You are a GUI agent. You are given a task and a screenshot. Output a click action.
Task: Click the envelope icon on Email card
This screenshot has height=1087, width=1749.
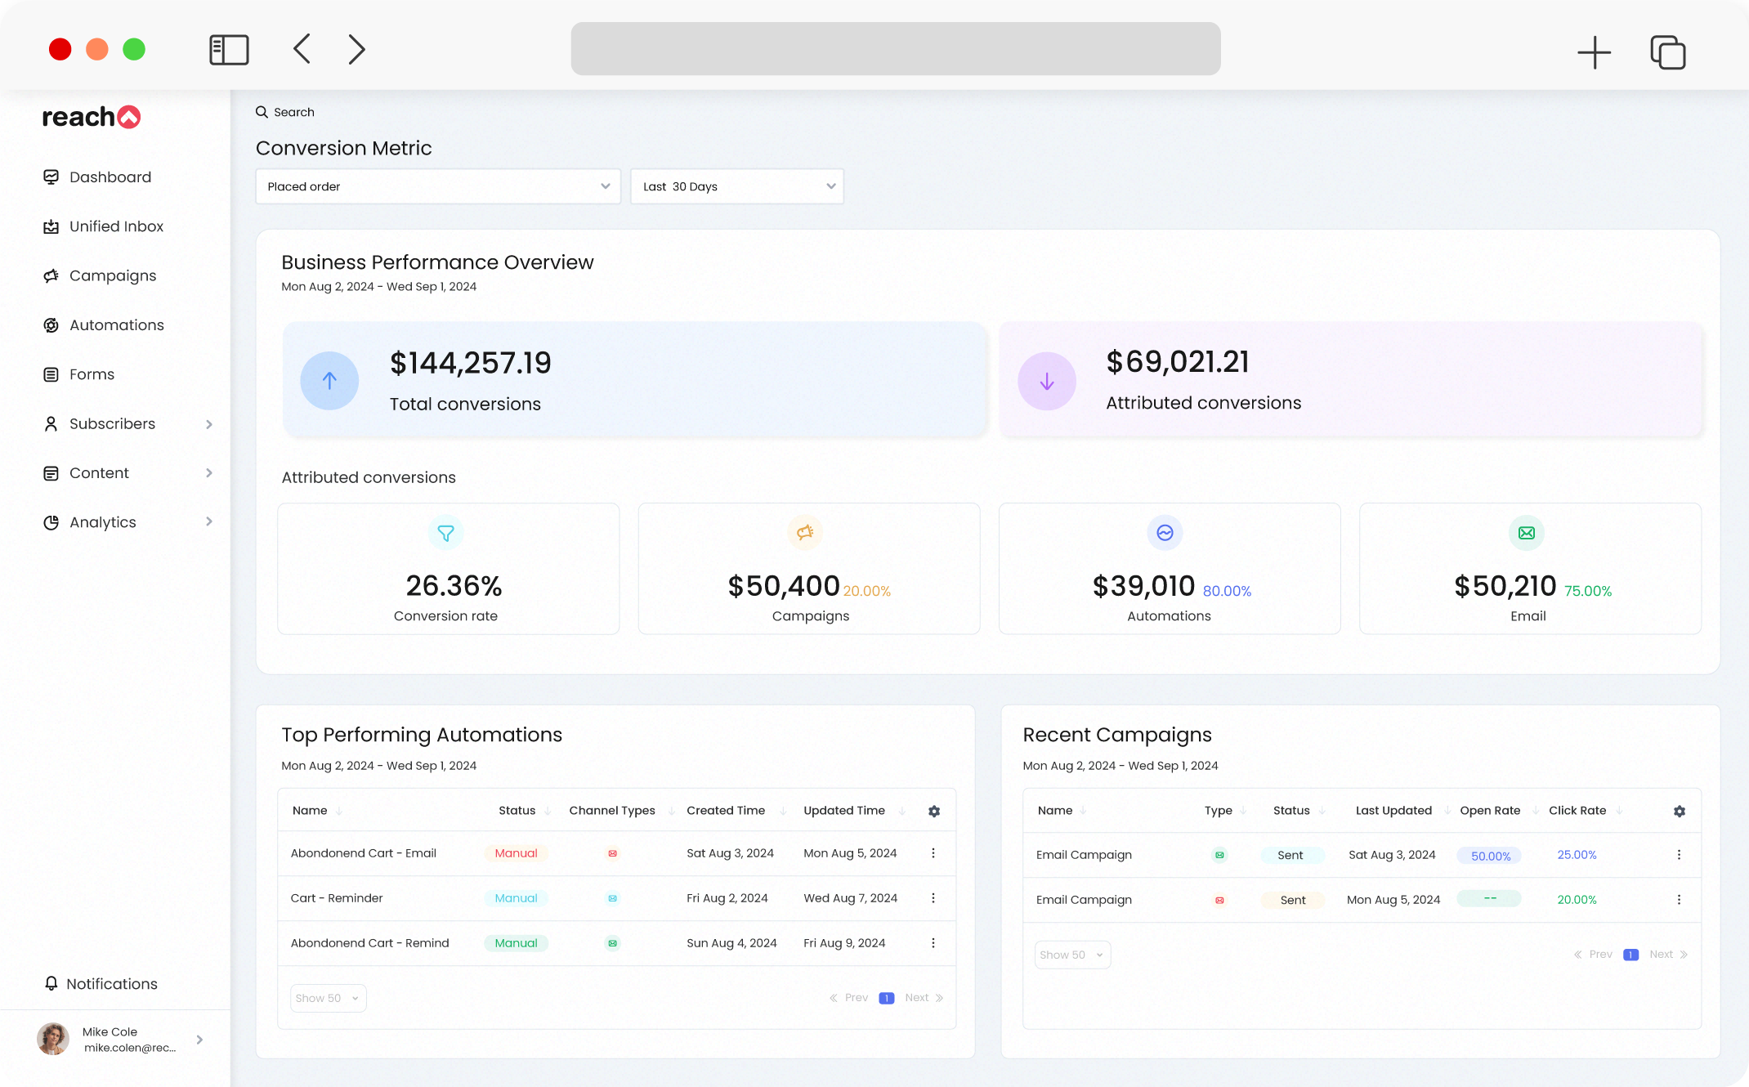pyautogui.click(x=1526, y=533)
